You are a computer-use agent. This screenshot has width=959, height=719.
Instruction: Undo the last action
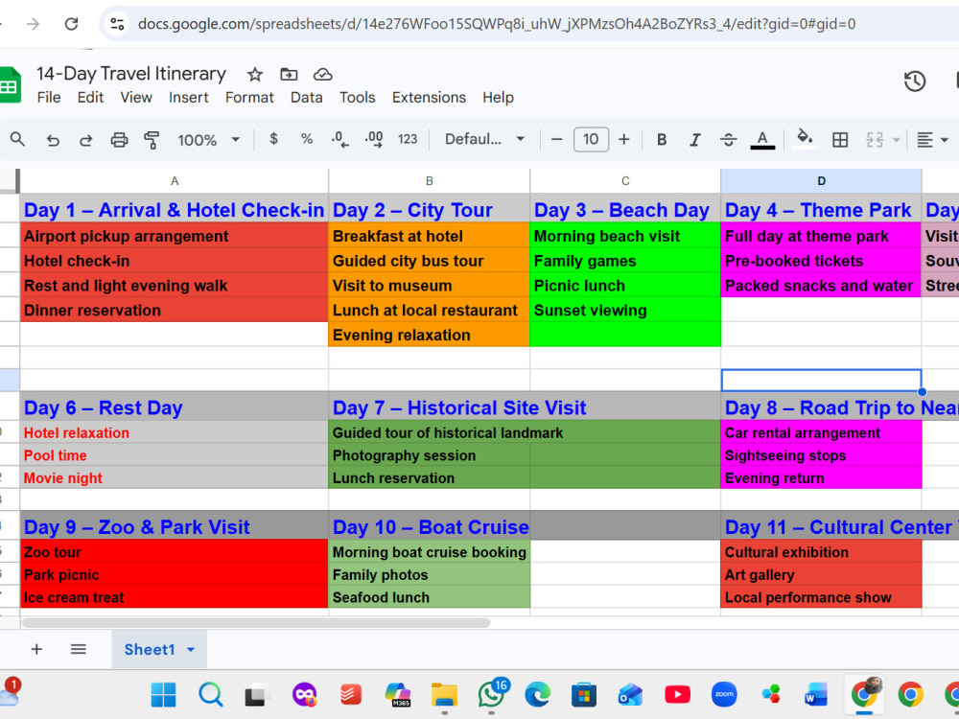pyautogui.click(x=53, y=140)
